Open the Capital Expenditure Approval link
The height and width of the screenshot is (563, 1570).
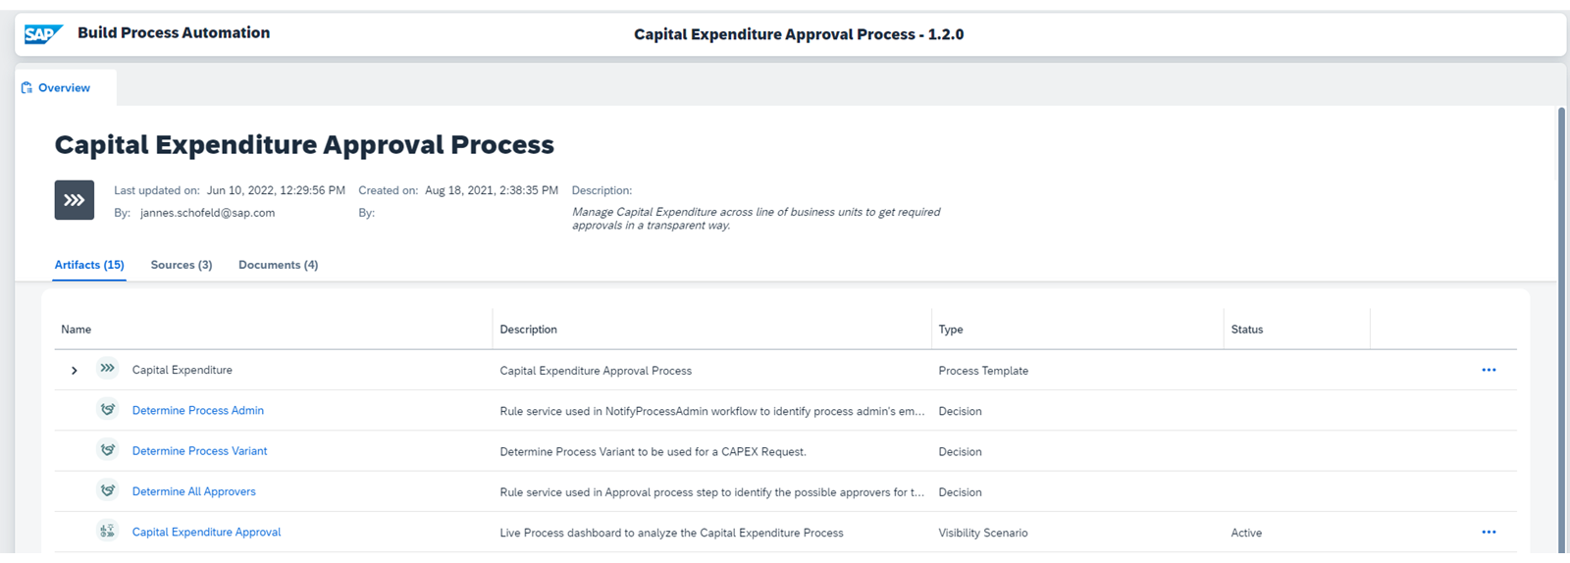[206, 532]
